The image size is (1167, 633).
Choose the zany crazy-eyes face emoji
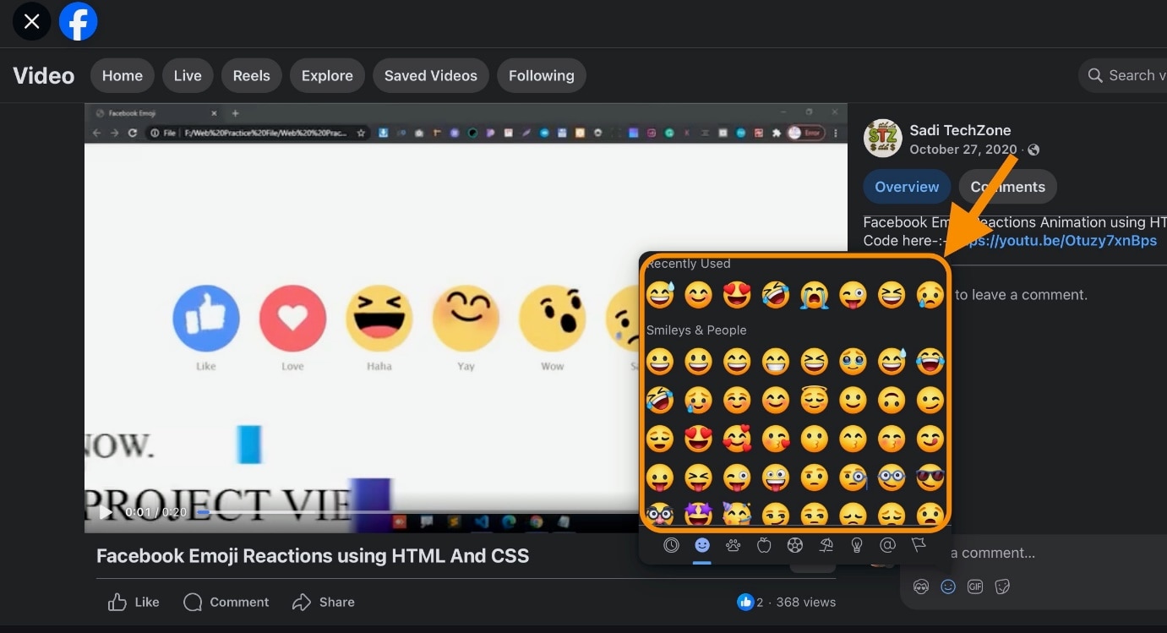[x=776, y=477]
